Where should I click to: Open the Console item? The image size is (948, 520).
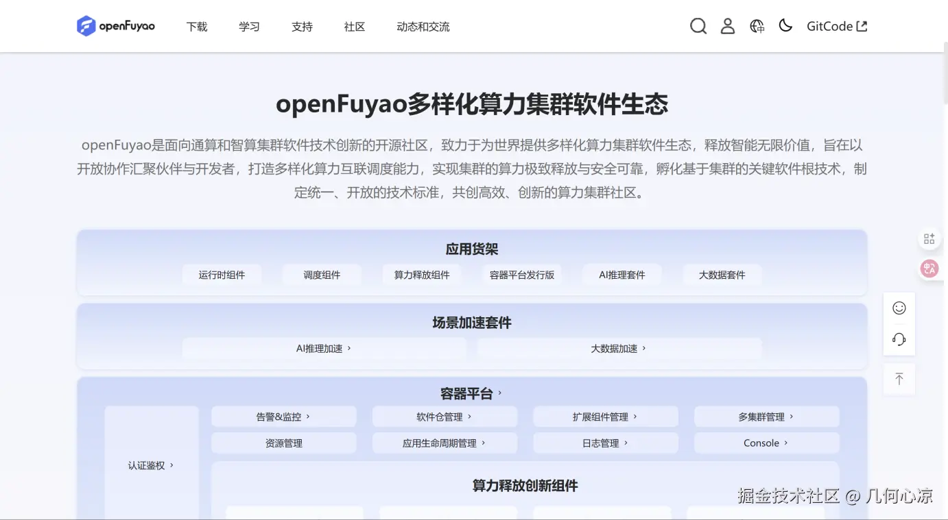766,443
